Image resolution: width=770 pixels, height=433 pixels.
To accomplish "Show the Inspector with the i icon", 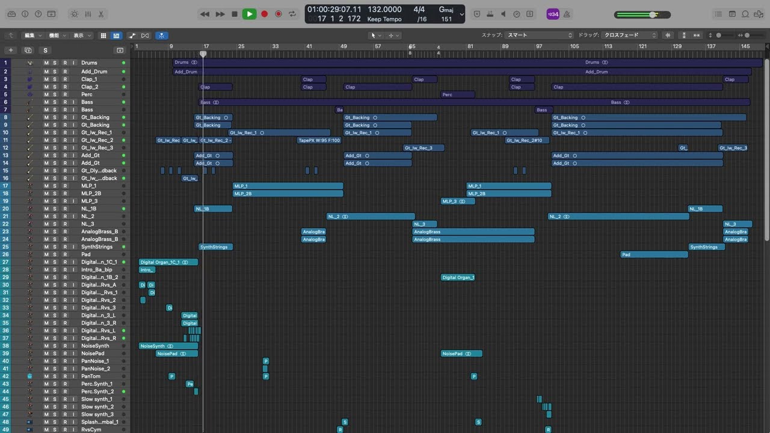I will [x=25, y=14].
